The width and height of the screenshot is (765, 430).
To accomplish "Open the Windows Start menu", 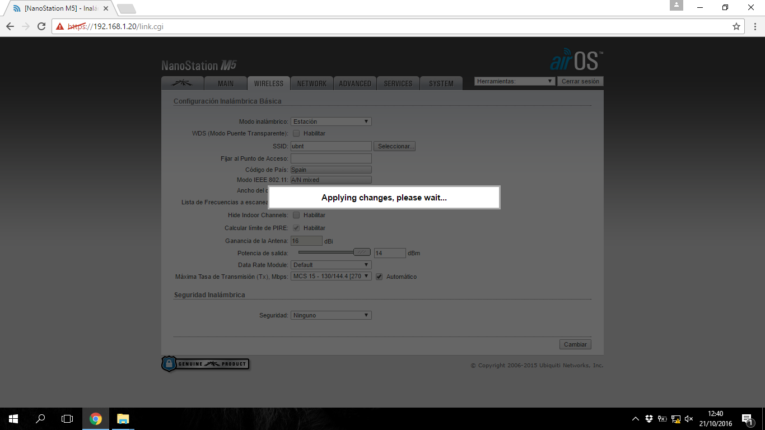I will [13, 419].
